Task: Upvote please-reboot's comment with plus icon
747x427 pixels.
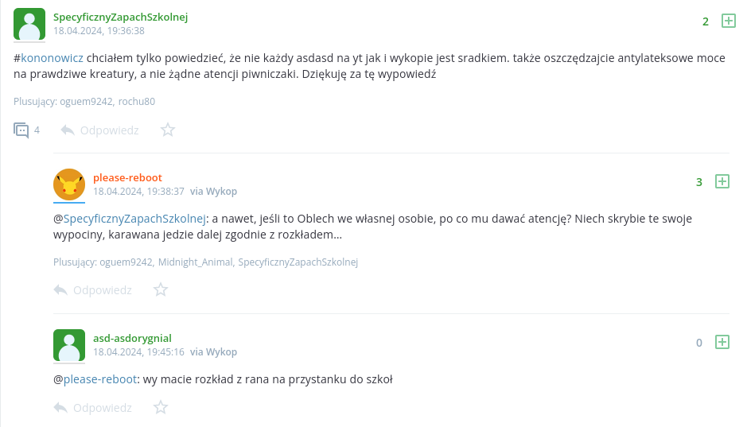Action: coord(722,181)
